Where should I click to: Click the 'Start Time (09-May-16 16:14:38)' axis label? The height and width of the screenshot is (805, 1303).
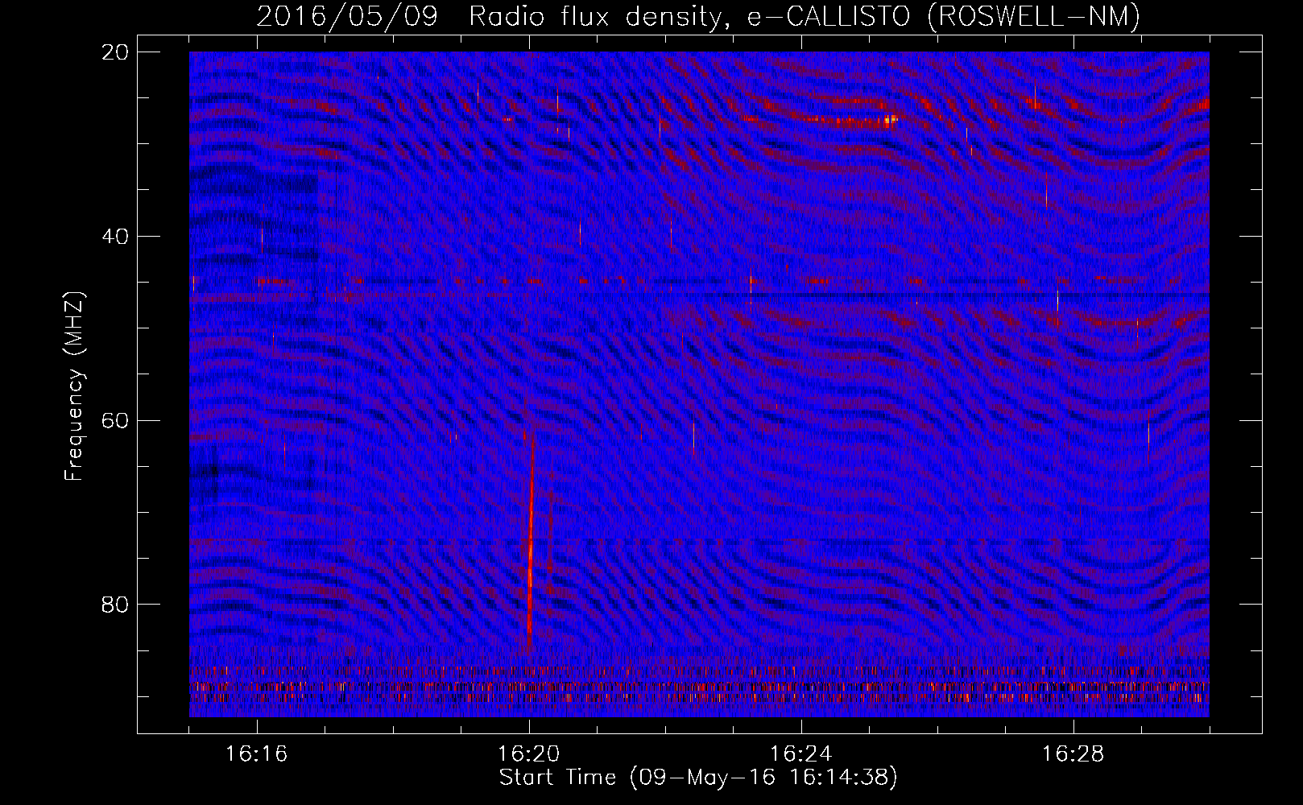(x=697, y=778)
